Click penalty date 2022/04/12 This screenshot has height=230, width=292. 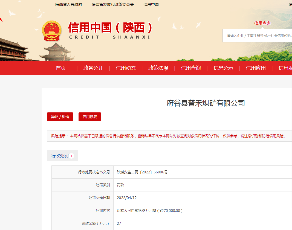(127, 198)
